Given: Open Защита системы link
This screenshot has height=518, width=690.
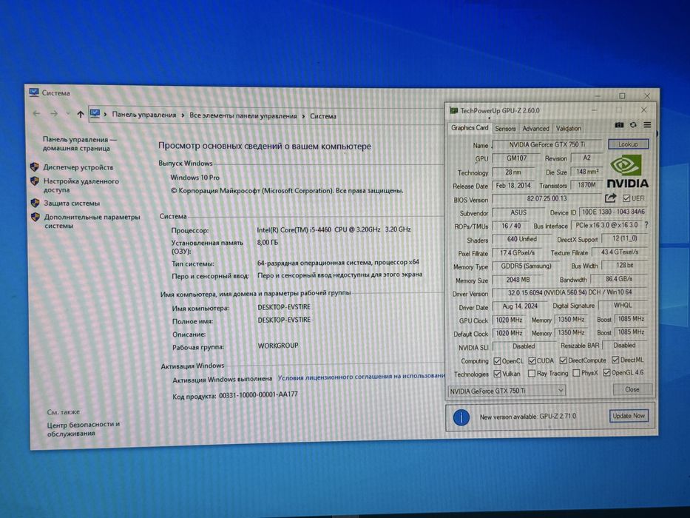Looking at the screenshot, I should pos(72,203).
